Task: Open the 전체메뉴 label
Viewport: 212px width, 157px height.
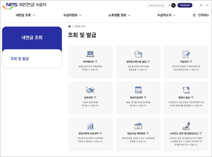Action: (204, 15)
